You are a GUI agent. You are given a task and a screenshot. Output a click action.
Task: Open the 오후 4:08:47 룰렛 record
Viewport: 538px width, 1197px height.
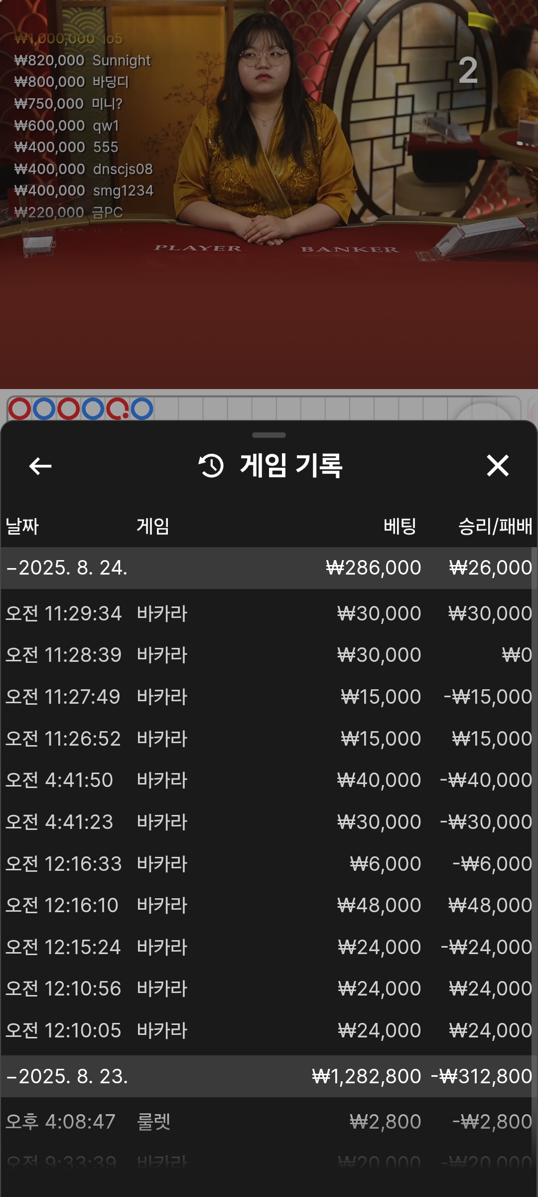[269, 1122]
